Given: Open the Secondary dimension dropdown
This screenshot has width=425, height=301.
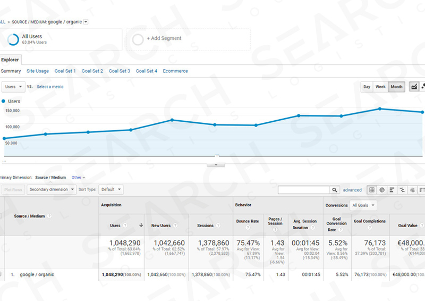Looking at the screenshot, I should click(51, 189).
